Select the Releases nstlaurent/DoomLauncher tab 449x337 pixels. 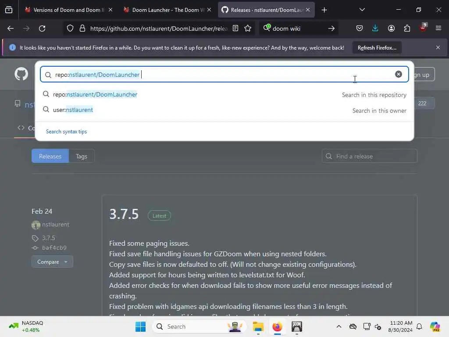(266, 10)
